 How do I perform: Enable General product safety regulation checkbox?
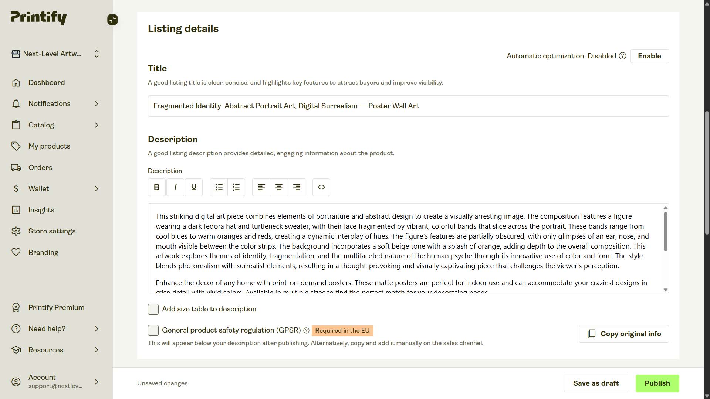click(x=153, y=330)
